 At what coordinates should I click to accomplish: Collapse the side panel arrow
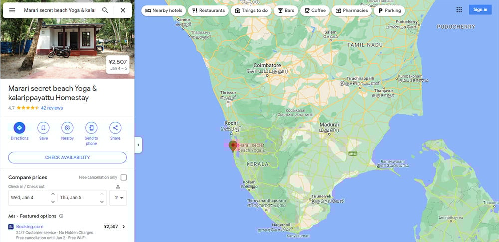pos(138,145)
